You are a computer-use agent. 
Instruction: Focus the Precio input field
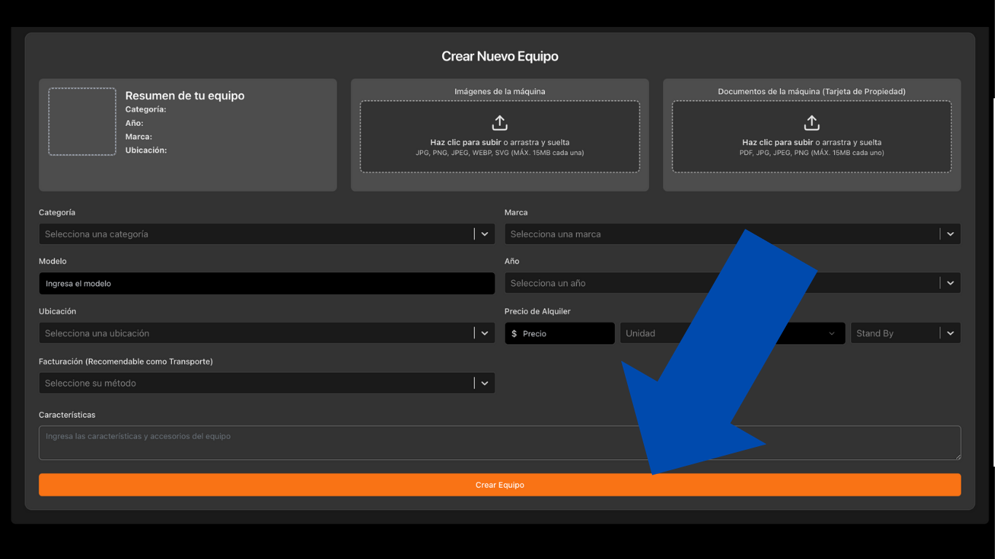coord(565,333)
